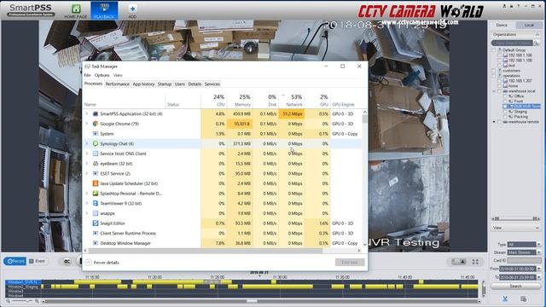Viewport: 546px width, 307px height.
Task: Click the eyeBeam process icon
Action: (x=96, y=163)
